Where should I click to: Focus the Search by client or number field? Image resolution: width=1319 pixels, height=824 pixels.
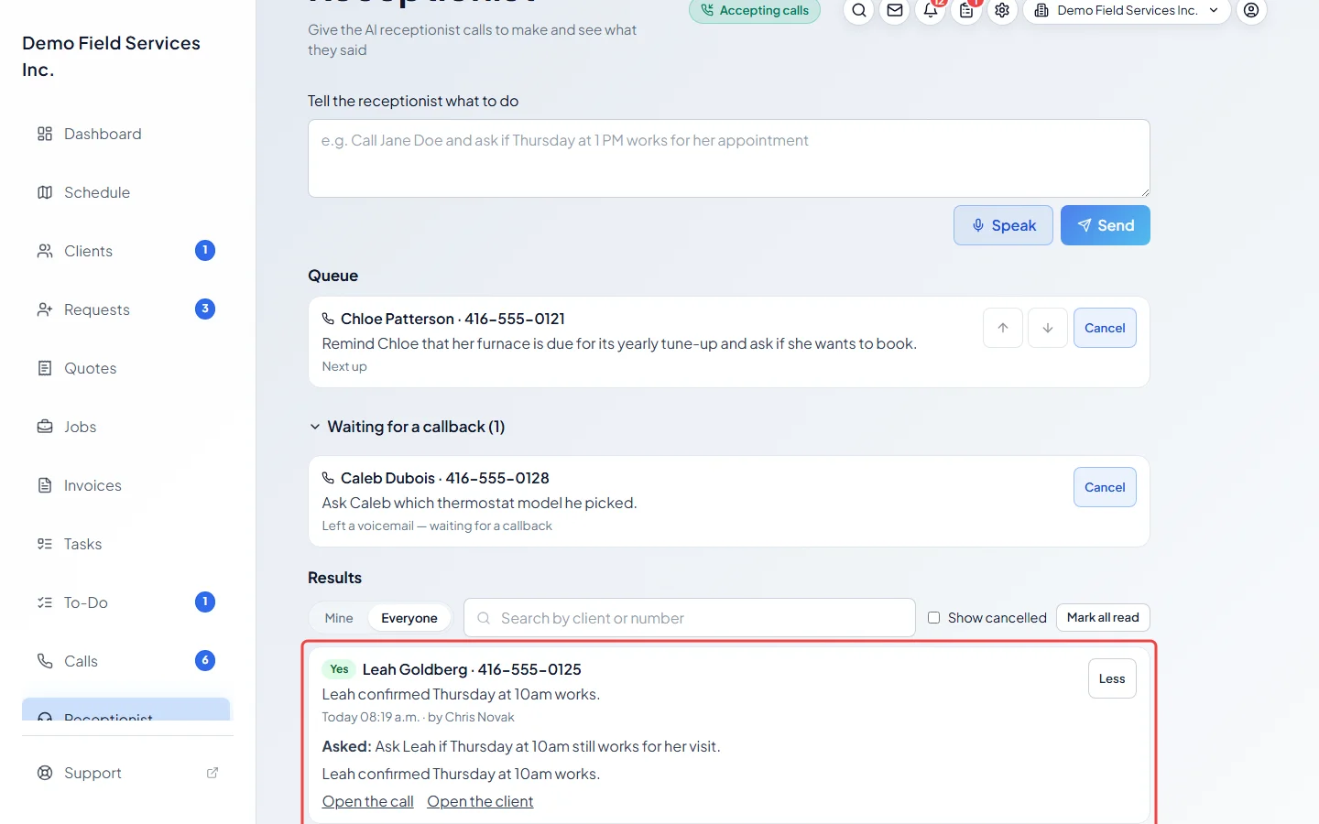click(690, 618)
